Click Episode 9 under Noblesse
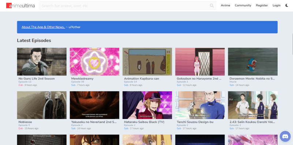Image resolution: width=293 pixels, height=145 pixels. [x=24, y=125]
